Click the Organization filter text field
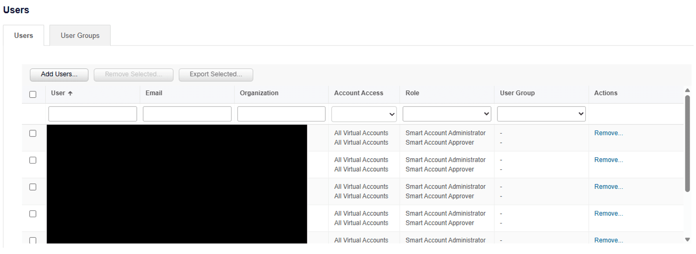The width and height of the screenshot is (696, 254). point(281,114)
